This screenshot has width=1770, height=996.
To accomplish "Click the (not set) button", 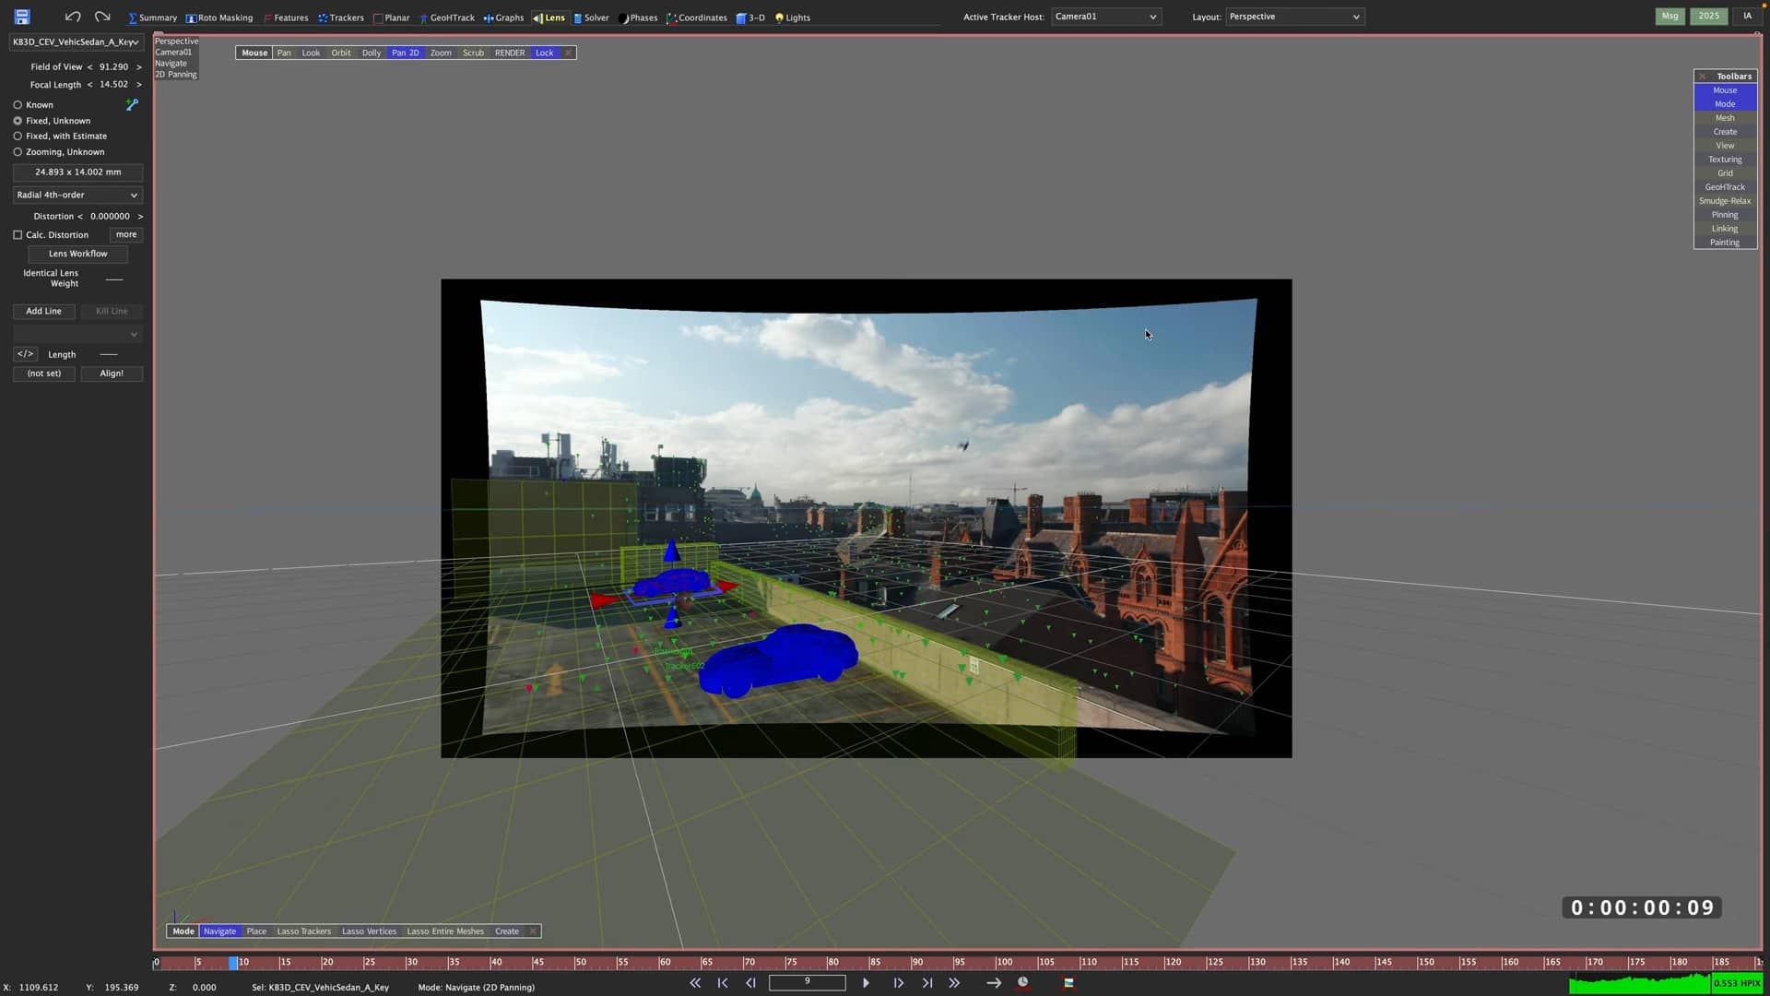I will (x=43, y=373).
